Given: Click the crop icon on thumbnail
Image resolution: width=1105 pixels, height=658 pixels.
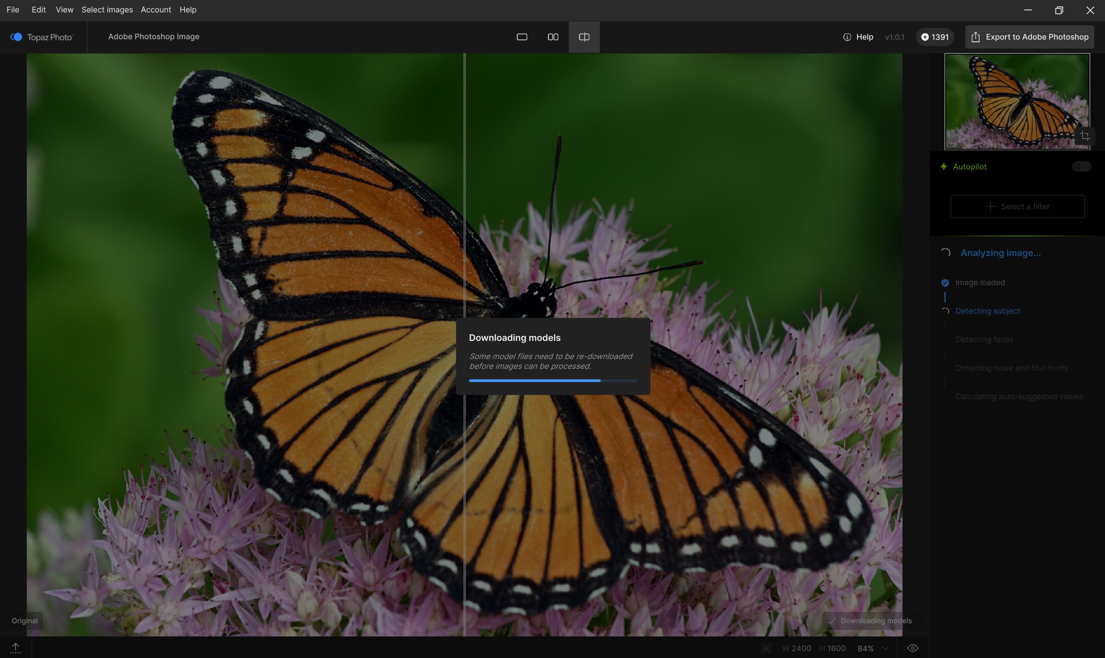Looking at the screenshot, I should pos(1085,135).
